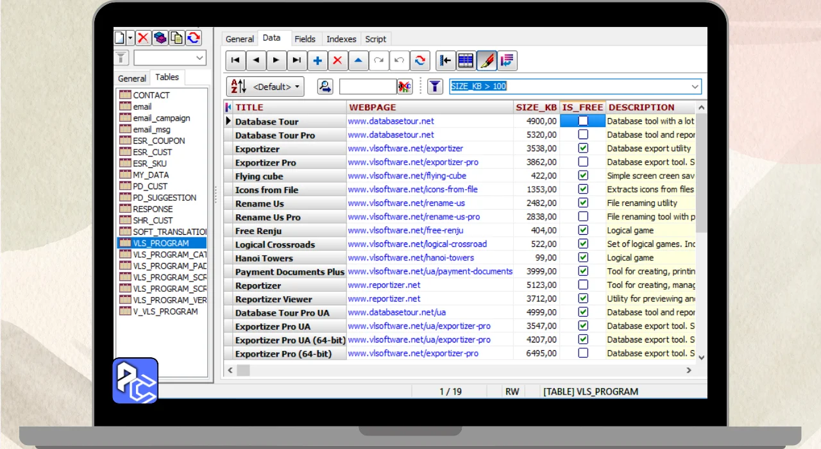Select the ESR_COUPON table in list
This screenshot has height=449, width=821.
coord(158,141)
